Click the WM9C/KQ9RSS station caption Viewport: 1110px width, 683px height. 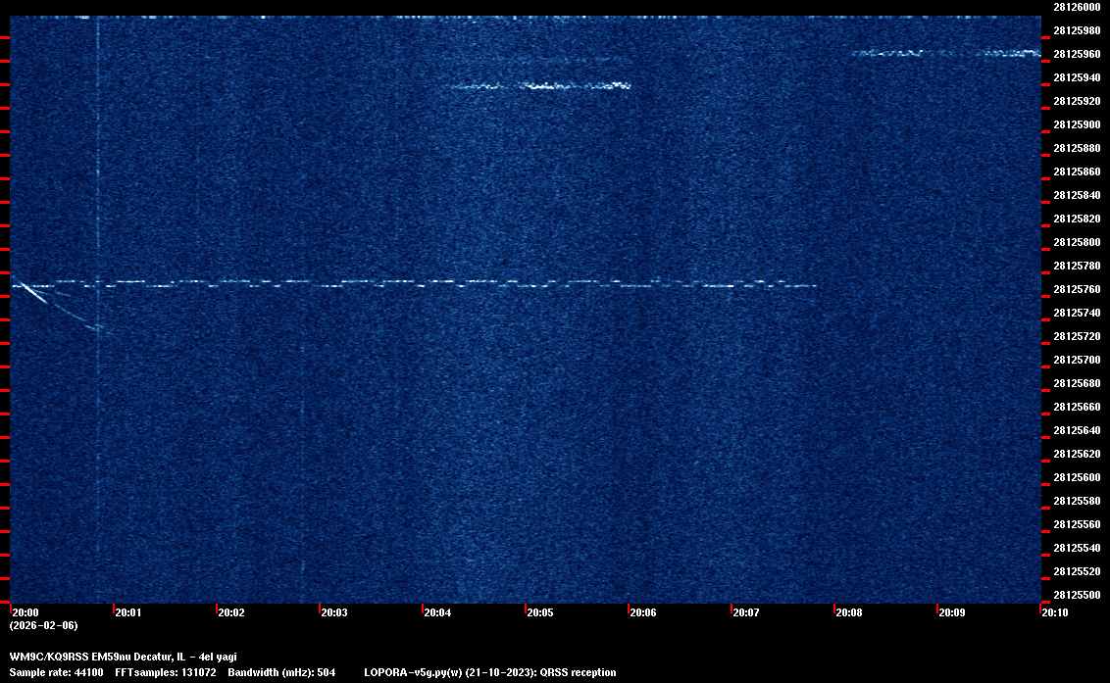tap(123, 657)
